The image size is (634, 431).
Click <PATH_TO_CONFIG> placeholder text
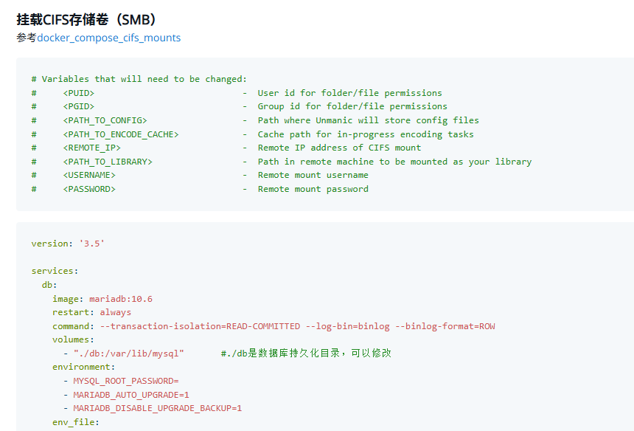pos(105,120)
